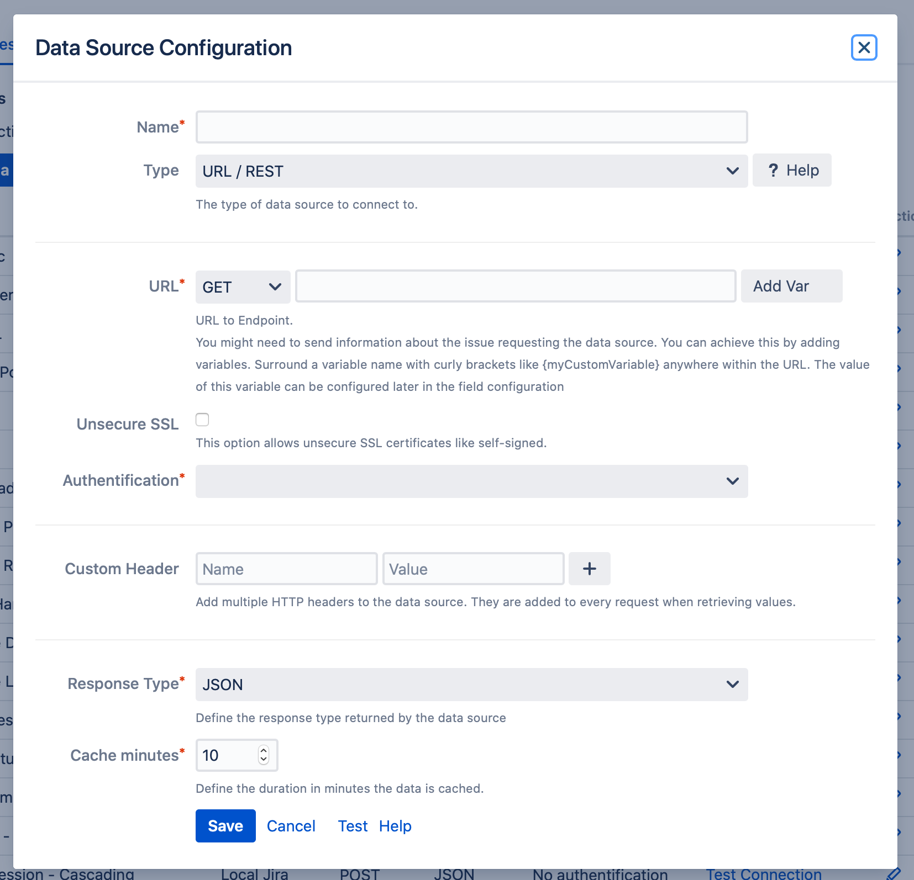Focus the custom header Name field

click(286, 569)
